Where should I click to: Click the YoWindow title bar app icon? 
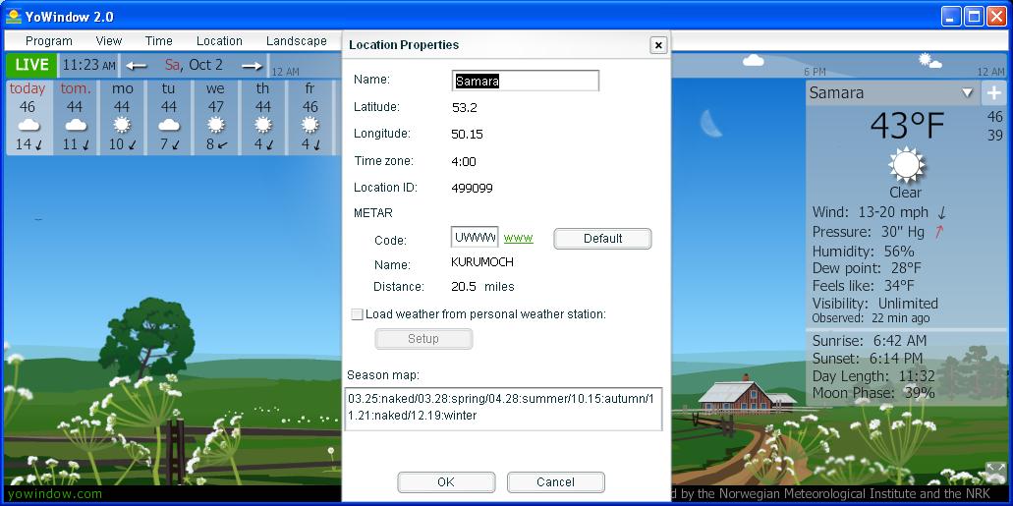pos(14,17)
